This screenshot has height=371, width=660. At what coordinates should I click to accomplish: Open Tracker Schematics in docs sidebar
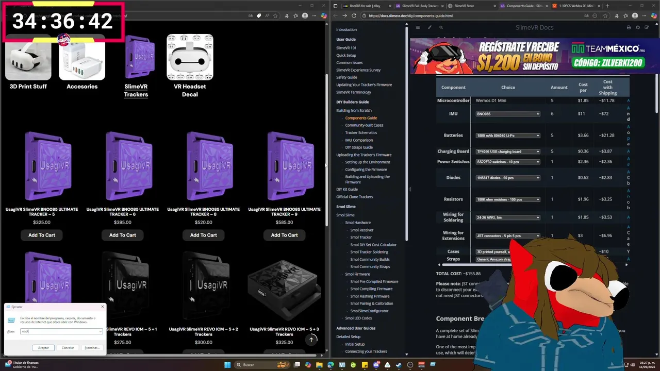(x=361, y=133)
